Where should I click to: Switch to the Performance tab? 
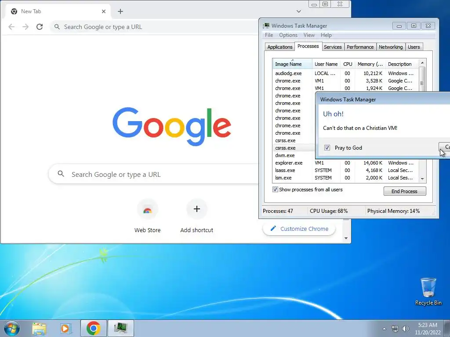point(360,47)
